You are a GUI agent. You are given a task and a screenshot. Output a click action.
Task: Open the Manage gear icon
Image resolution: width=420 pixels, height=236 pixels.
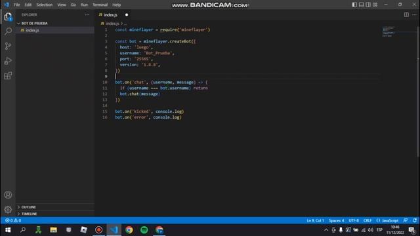[x=8, y=209]
